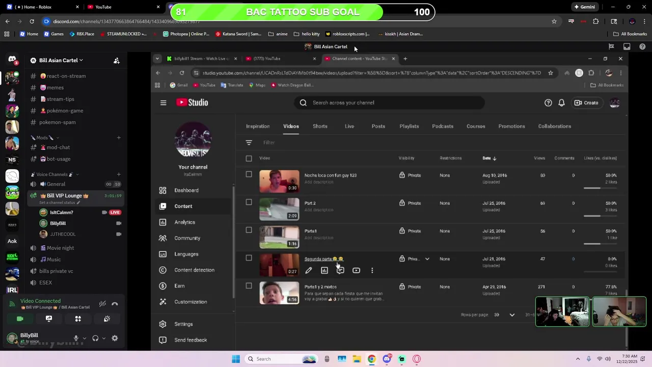
Task: Switch to the Inspiration tab
Action: tap(258, 126)
